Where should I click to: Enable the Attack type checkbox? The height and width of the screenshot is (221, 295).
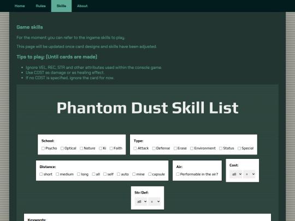135,148
